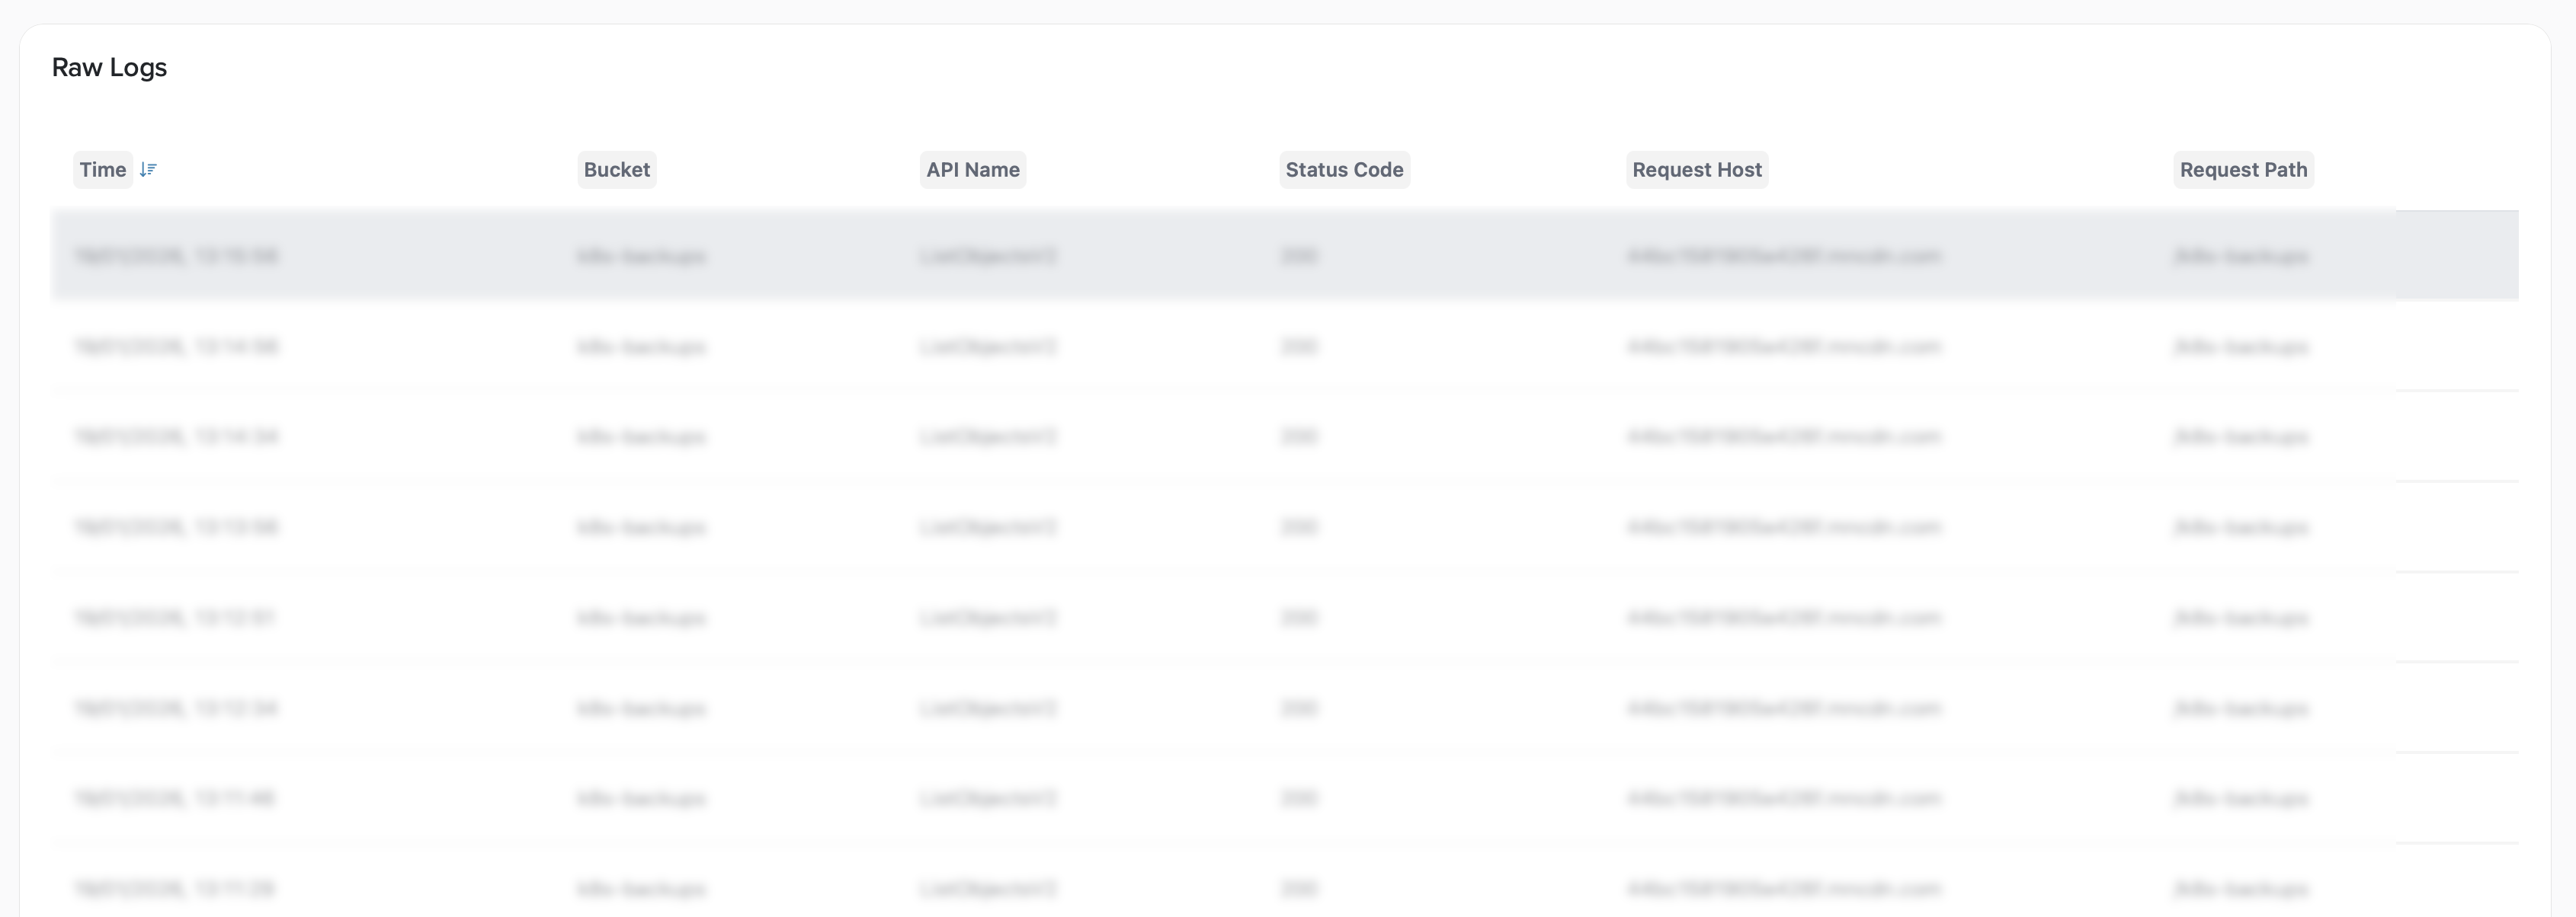Viewport: 2576px width, 917px height.
Task: Click the fourth row's API name cell
Action: point(987,527)
